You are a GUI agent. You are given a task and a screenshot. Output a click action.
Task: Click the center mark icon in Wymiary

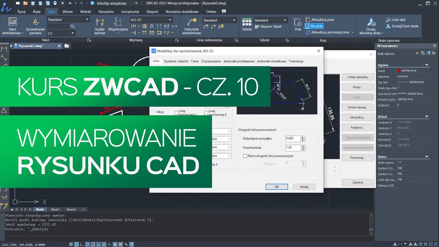point(152,26)
